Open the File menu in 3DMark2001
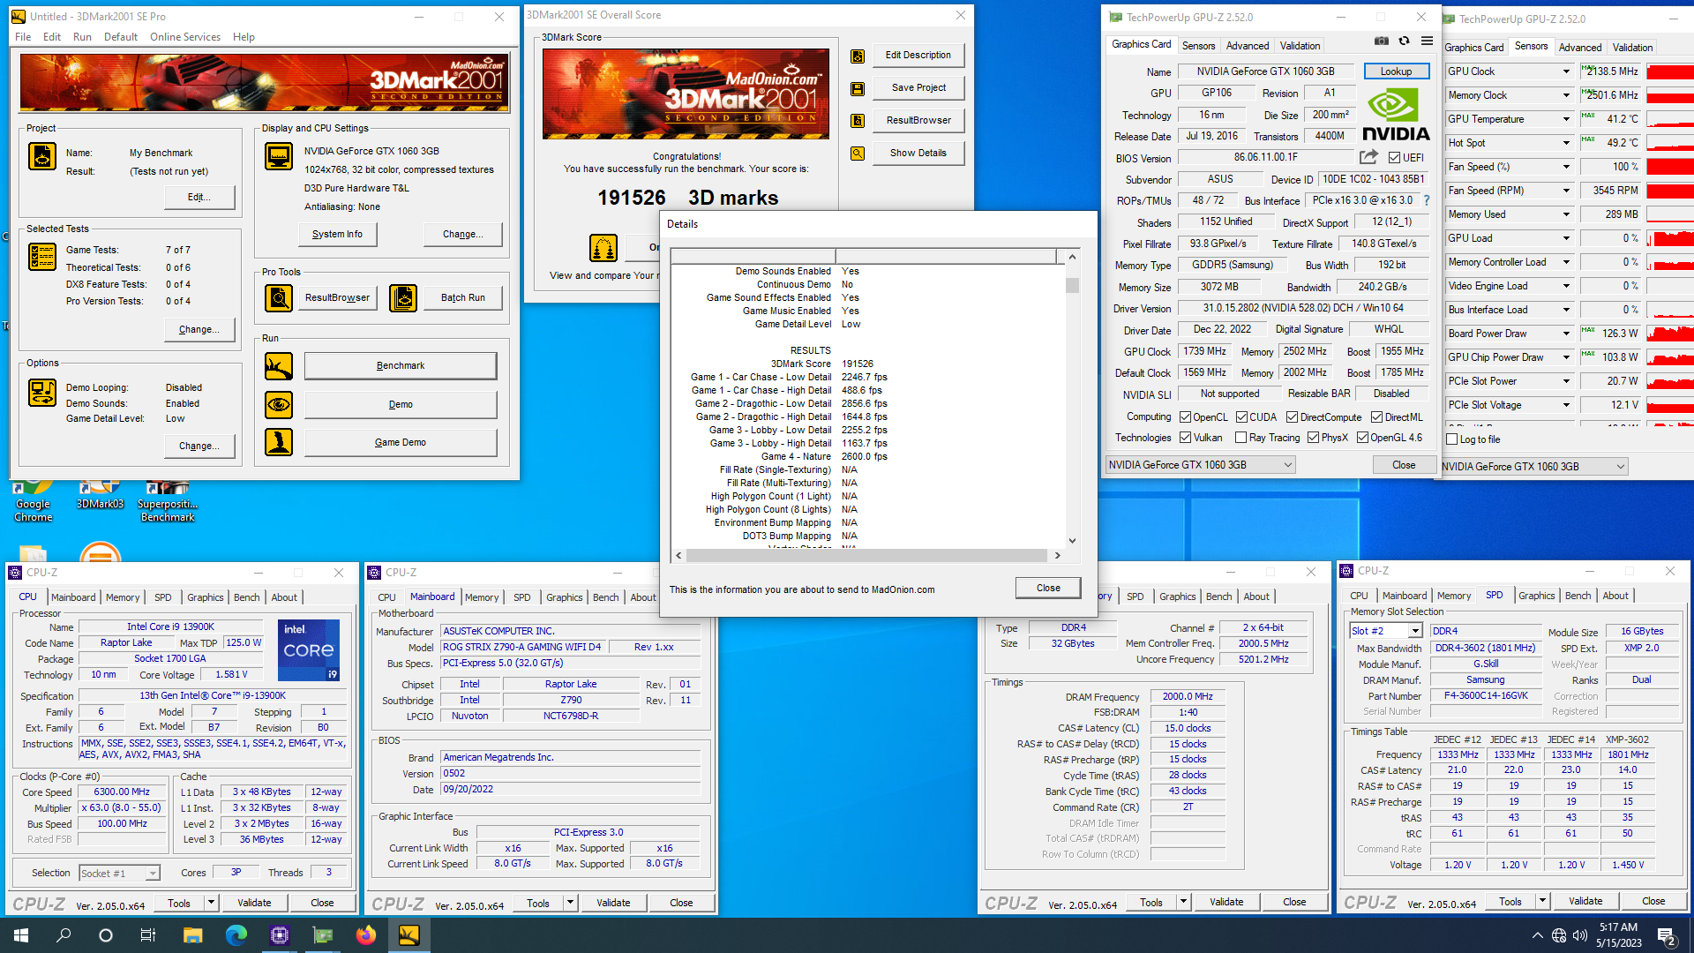The height and width of the screenshot is (953, 1694). 23,37
